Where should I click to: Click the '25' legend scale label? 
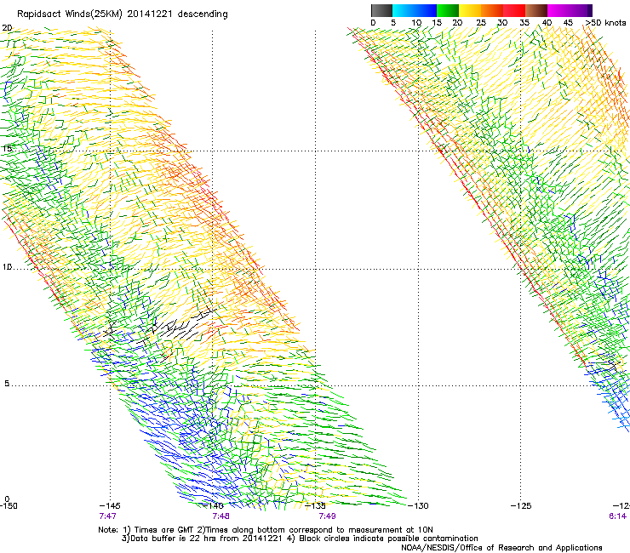click(x=480, y=23)
